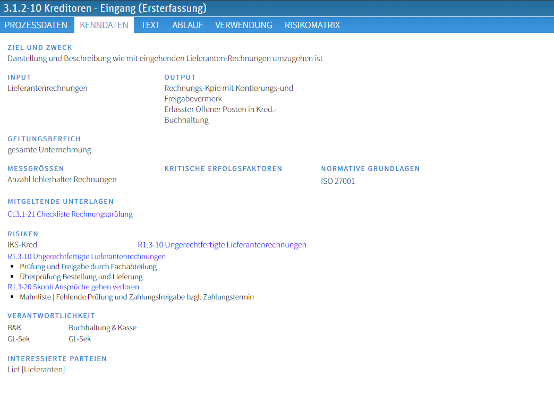Open risk R1.3-10 Ungerechtfertigte Lieferantenrechnungen

point(87,256)
